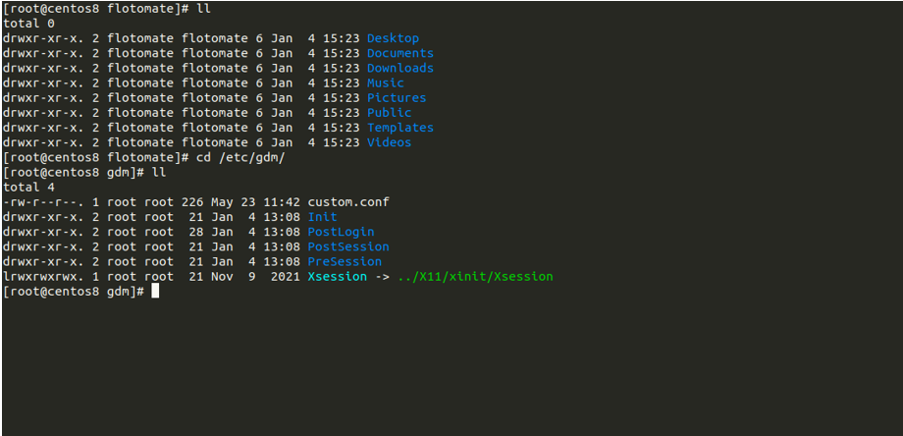Select the Downloads folder name

399,68
